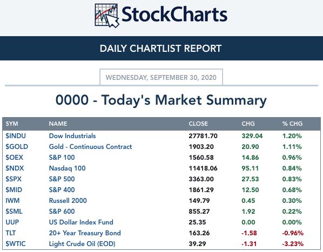Open US Dollar Index Fund link
Screen dimensions: 323x252
pos(81,222)
